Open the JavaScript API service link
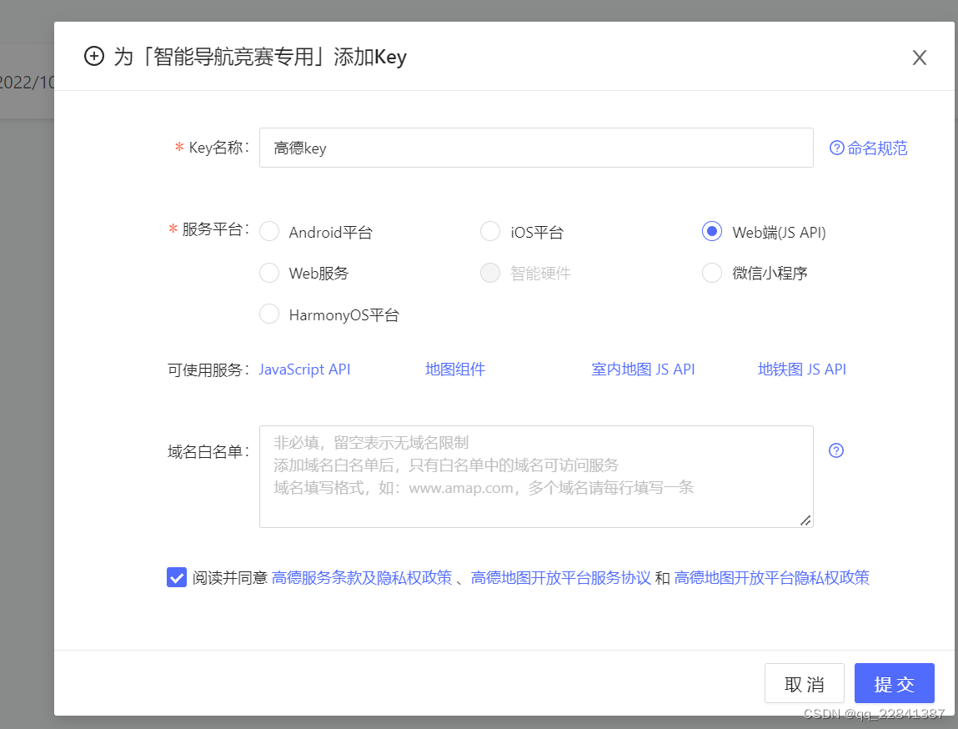Viewport: 958px width, 729px height. point(304,369)
